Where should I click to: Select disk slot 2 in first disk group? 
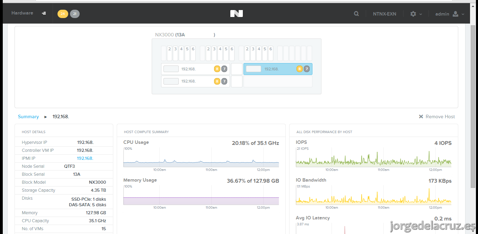click(169, 53)
